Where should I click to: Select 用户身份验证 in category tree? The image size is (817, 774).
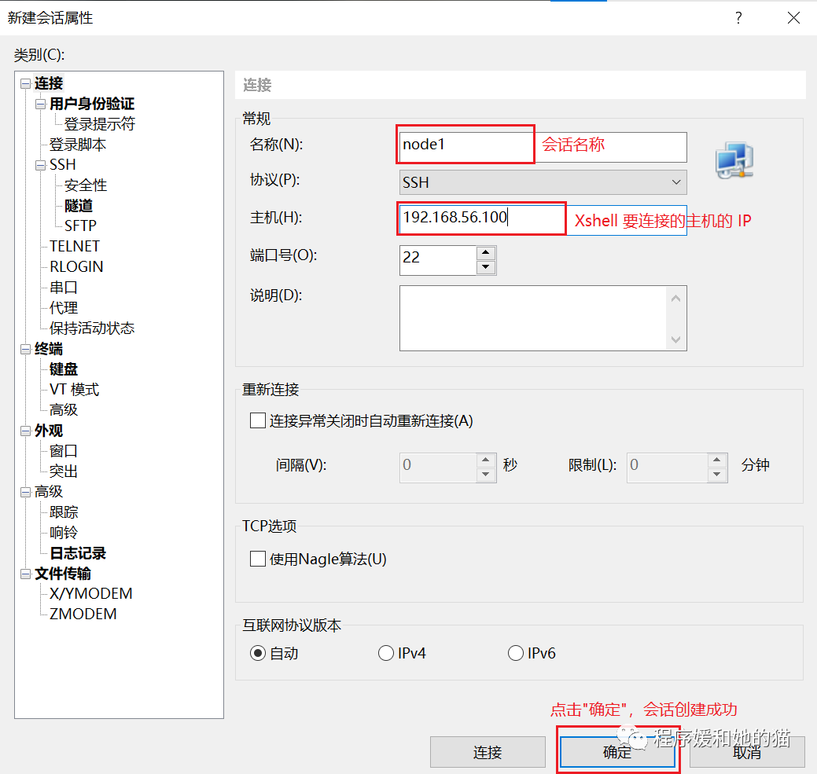(92, 104)
